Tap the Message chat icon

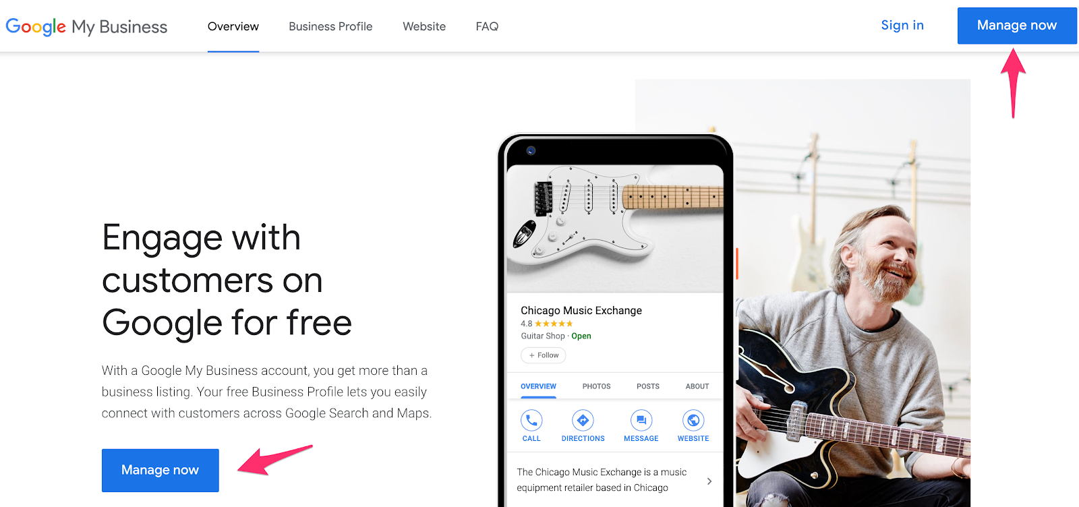(641, 421)
